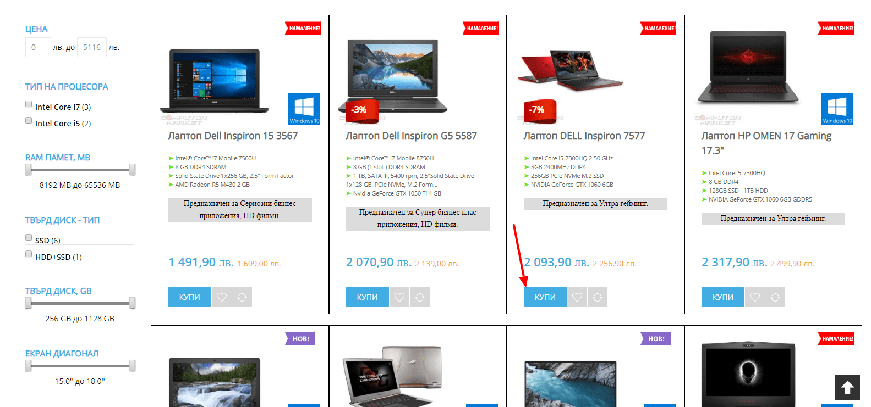Image resolution: width=871 pixels, height=407 pixels.
Task: Click the back-to-top arrow button
Action: (847, 388)
